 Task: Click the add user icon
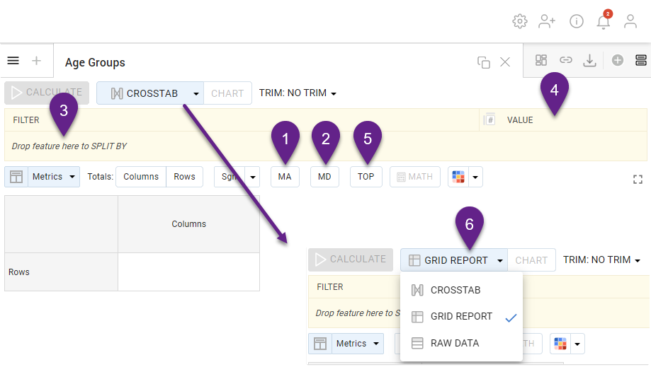(x=547, y=21)
